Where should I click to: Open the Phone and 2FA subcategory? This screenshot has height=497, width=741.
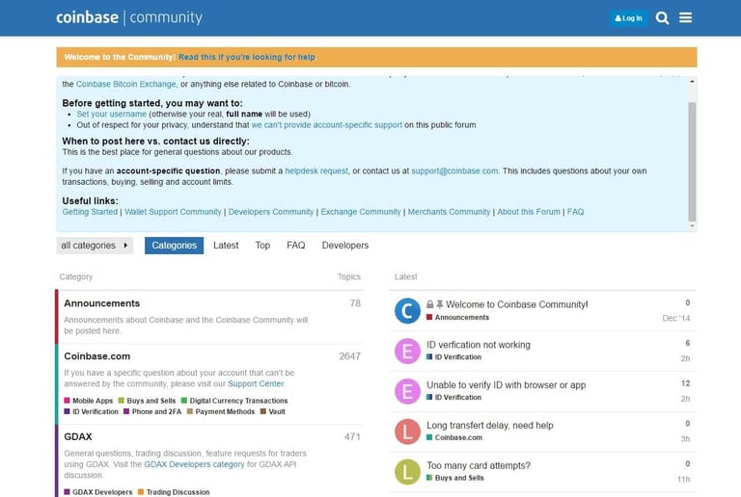pyautogui.click(x=152, y=411)
